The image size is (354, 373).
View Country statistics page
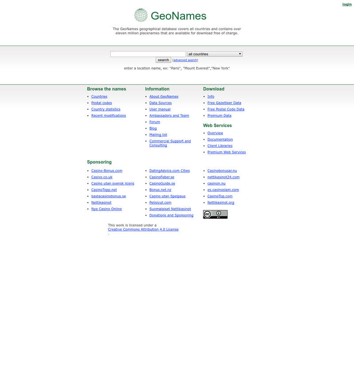[106, 109]
